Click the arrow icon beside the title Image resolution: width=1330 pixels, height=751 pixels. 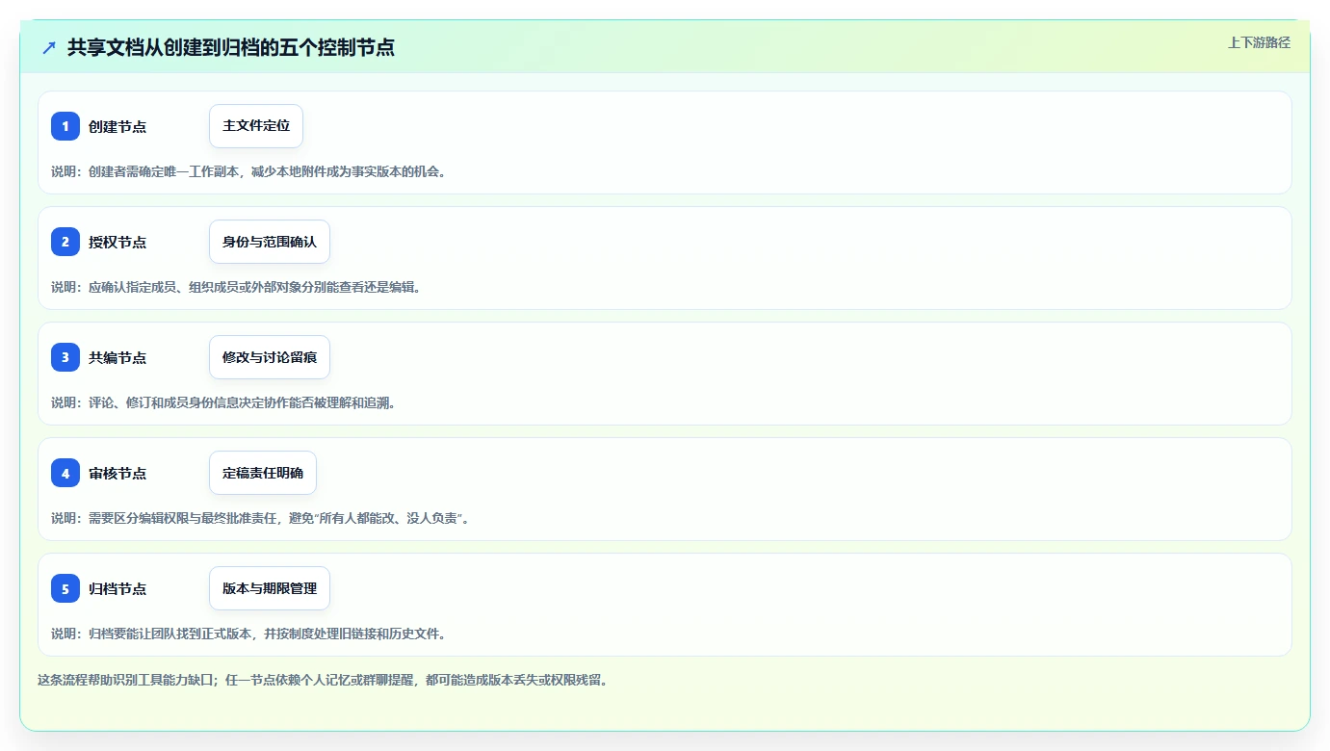coord(49,47)
